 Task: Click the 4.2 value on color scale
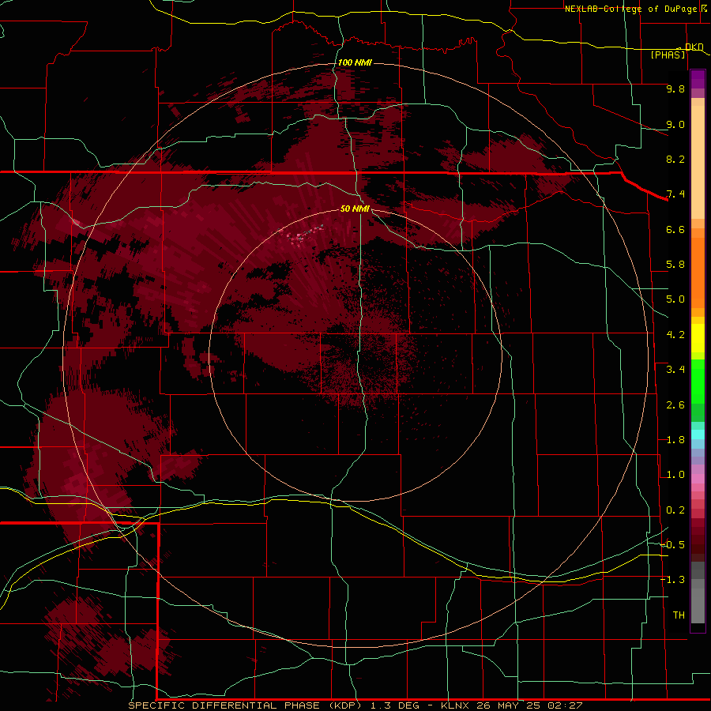coord(675,335)
